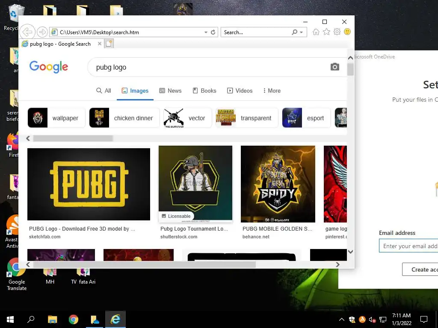
Task: Open IE Tools gear icon
Action: (x=337, y=32)
